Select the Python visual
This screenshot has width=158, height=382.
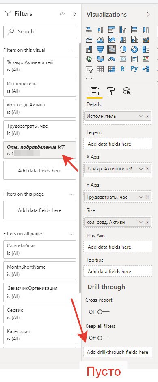tap(134, 69)
